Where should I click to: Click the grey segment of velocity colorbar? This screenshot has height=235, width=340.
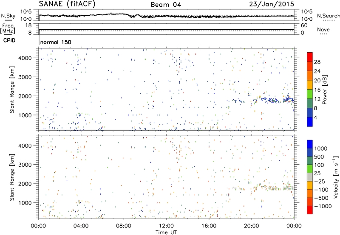[x=310, y=177]
